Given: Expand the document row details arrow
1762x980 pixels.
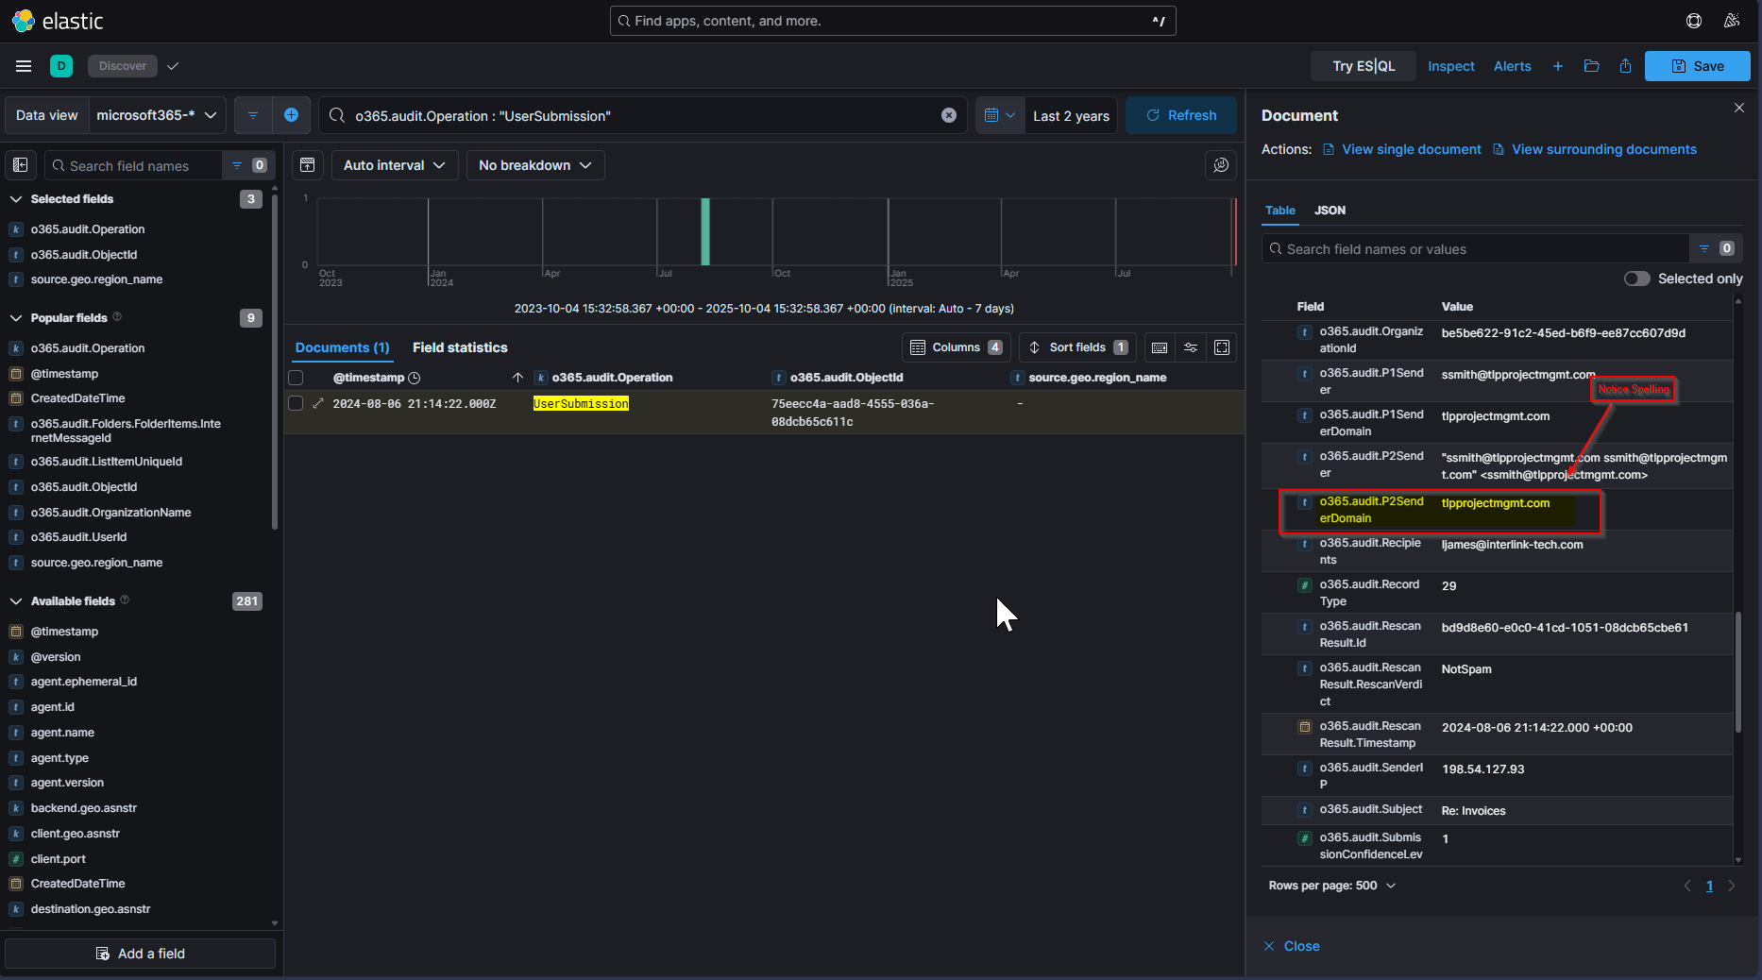Looking at the screenshot, I should pyautogui.click(x=318, y=404).
